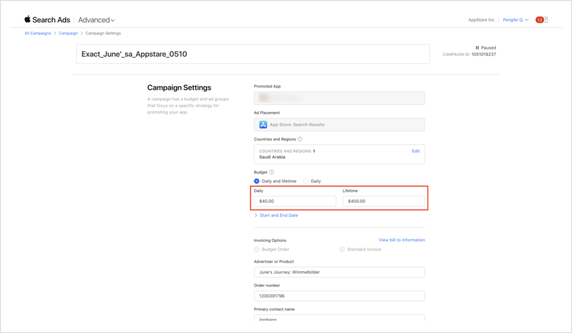Click the App Store icon in Ad Placement

[x=263, y=125]
